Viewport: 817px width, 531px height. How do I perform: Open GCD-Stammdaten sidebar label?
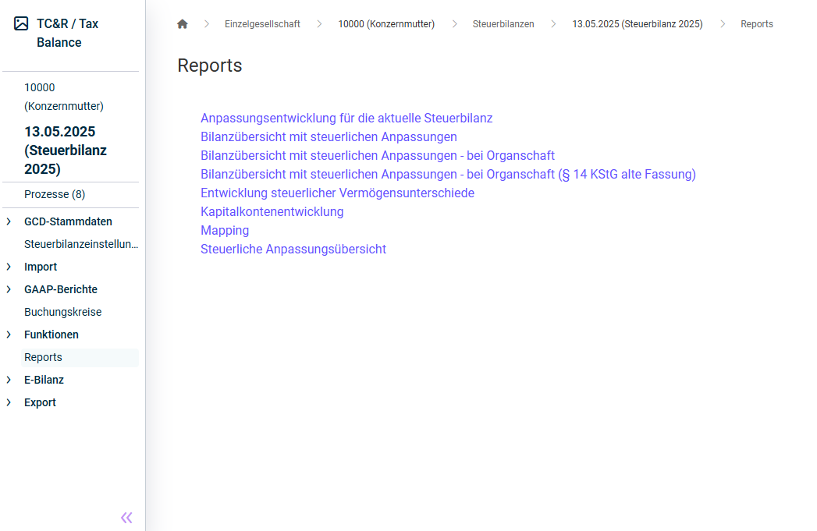pyautogui.click(x=68, y=221)
